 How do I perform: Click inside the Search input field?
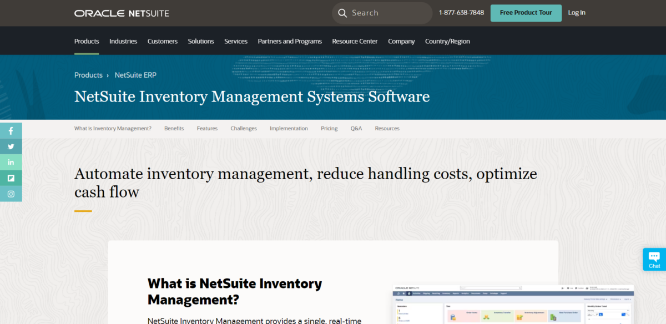point(389,13)
